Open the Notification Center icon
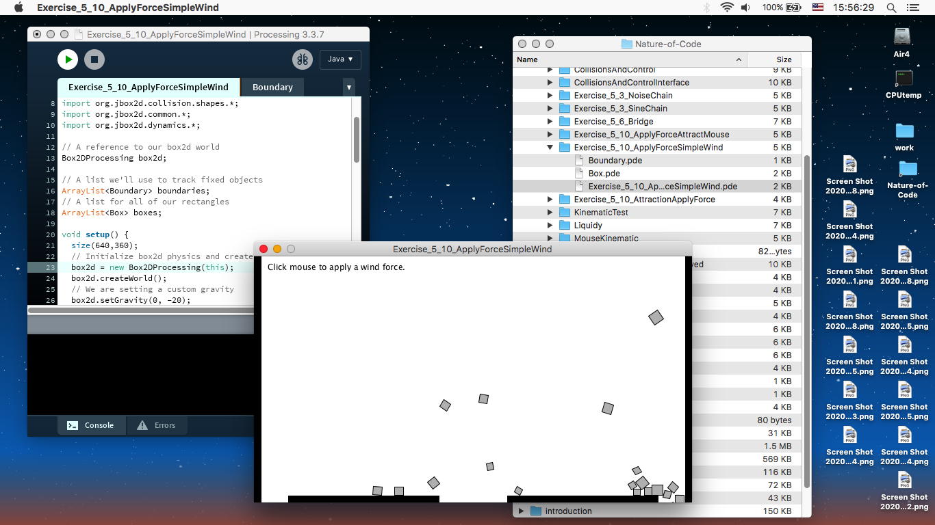This screenshot has width=935, height=525. coord(912,8)
